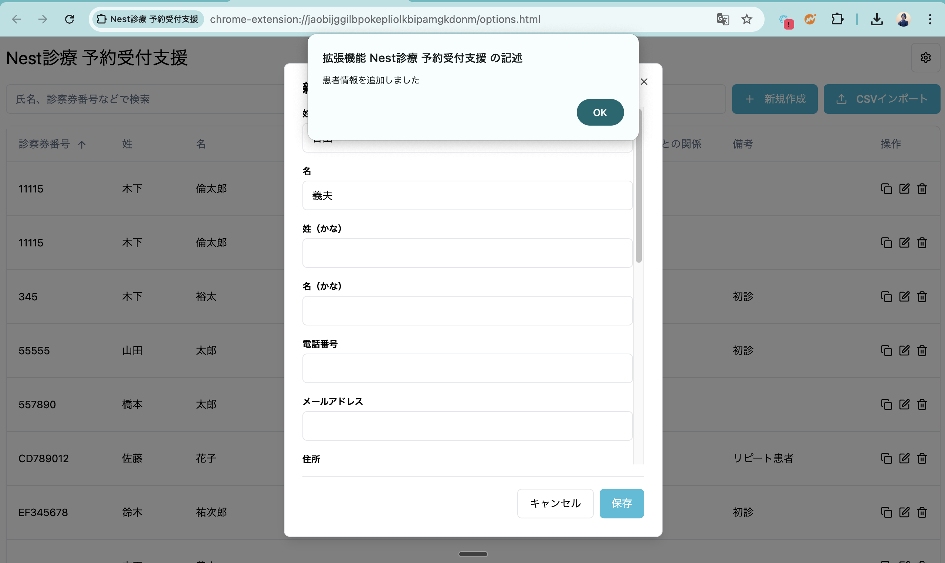The image size is (945, 563).
Task: Click the 電話番号 input field
Action: 467,368
